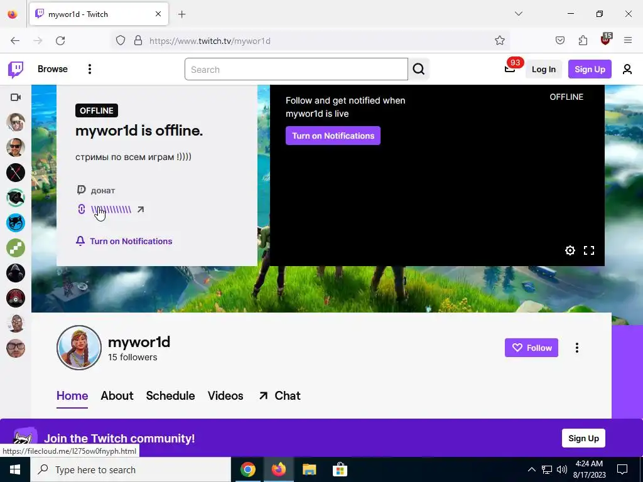Focus the Twitch Search field
The width and height of the screenshot is (643, 482).
pyautogui.click(x=296, y=69)
